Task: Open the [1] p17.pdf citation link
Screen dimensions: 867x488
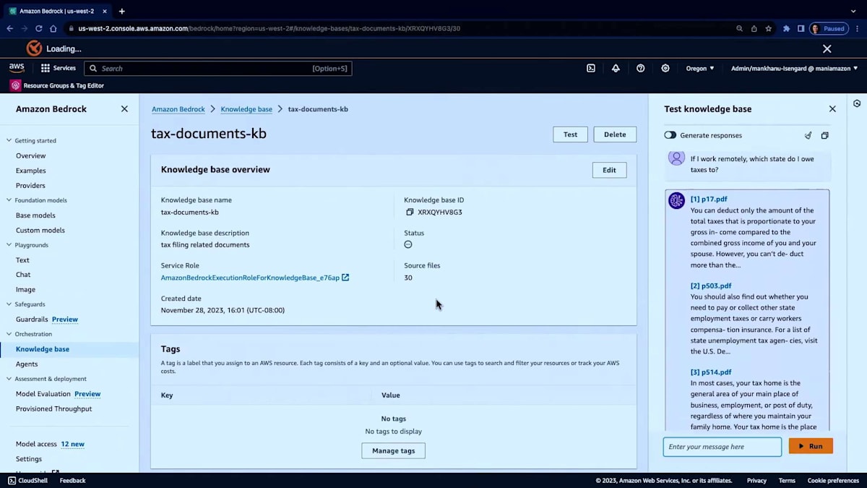Action: 709,199
